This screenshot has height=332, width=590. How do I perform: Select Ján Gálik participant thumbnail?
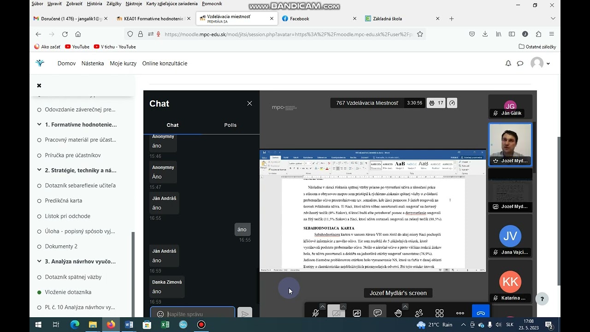click(x=510, y=107)
